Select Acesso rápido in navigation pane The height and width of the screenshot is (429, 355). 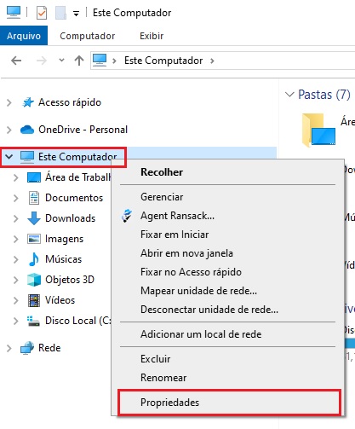(70, 102)
